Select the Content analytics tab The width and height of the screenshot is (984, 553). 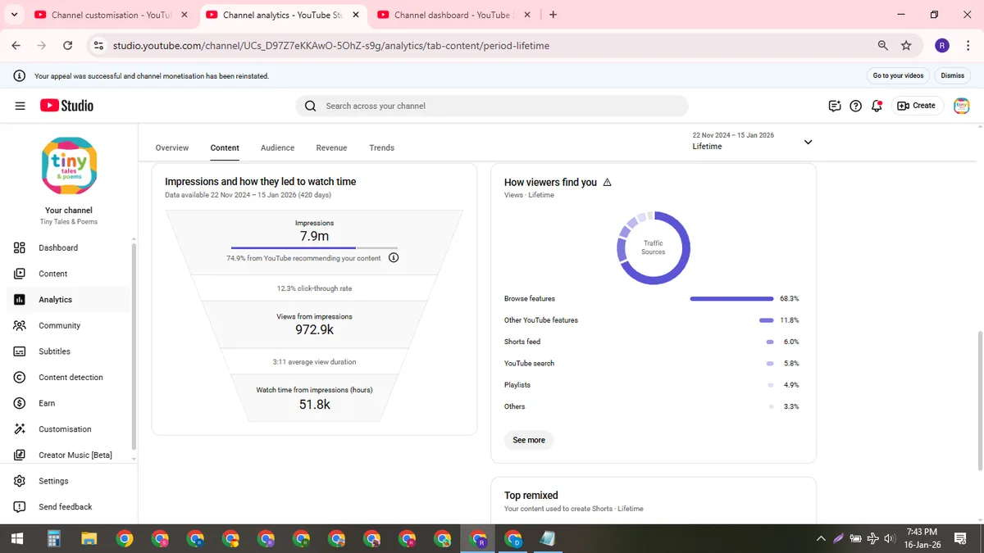point(225,147)
